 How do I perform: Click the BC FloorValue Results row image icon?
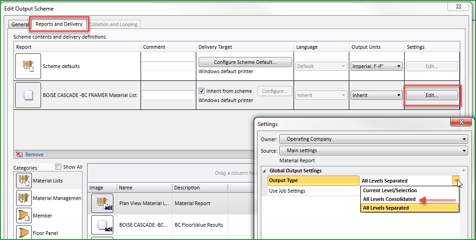102,225
